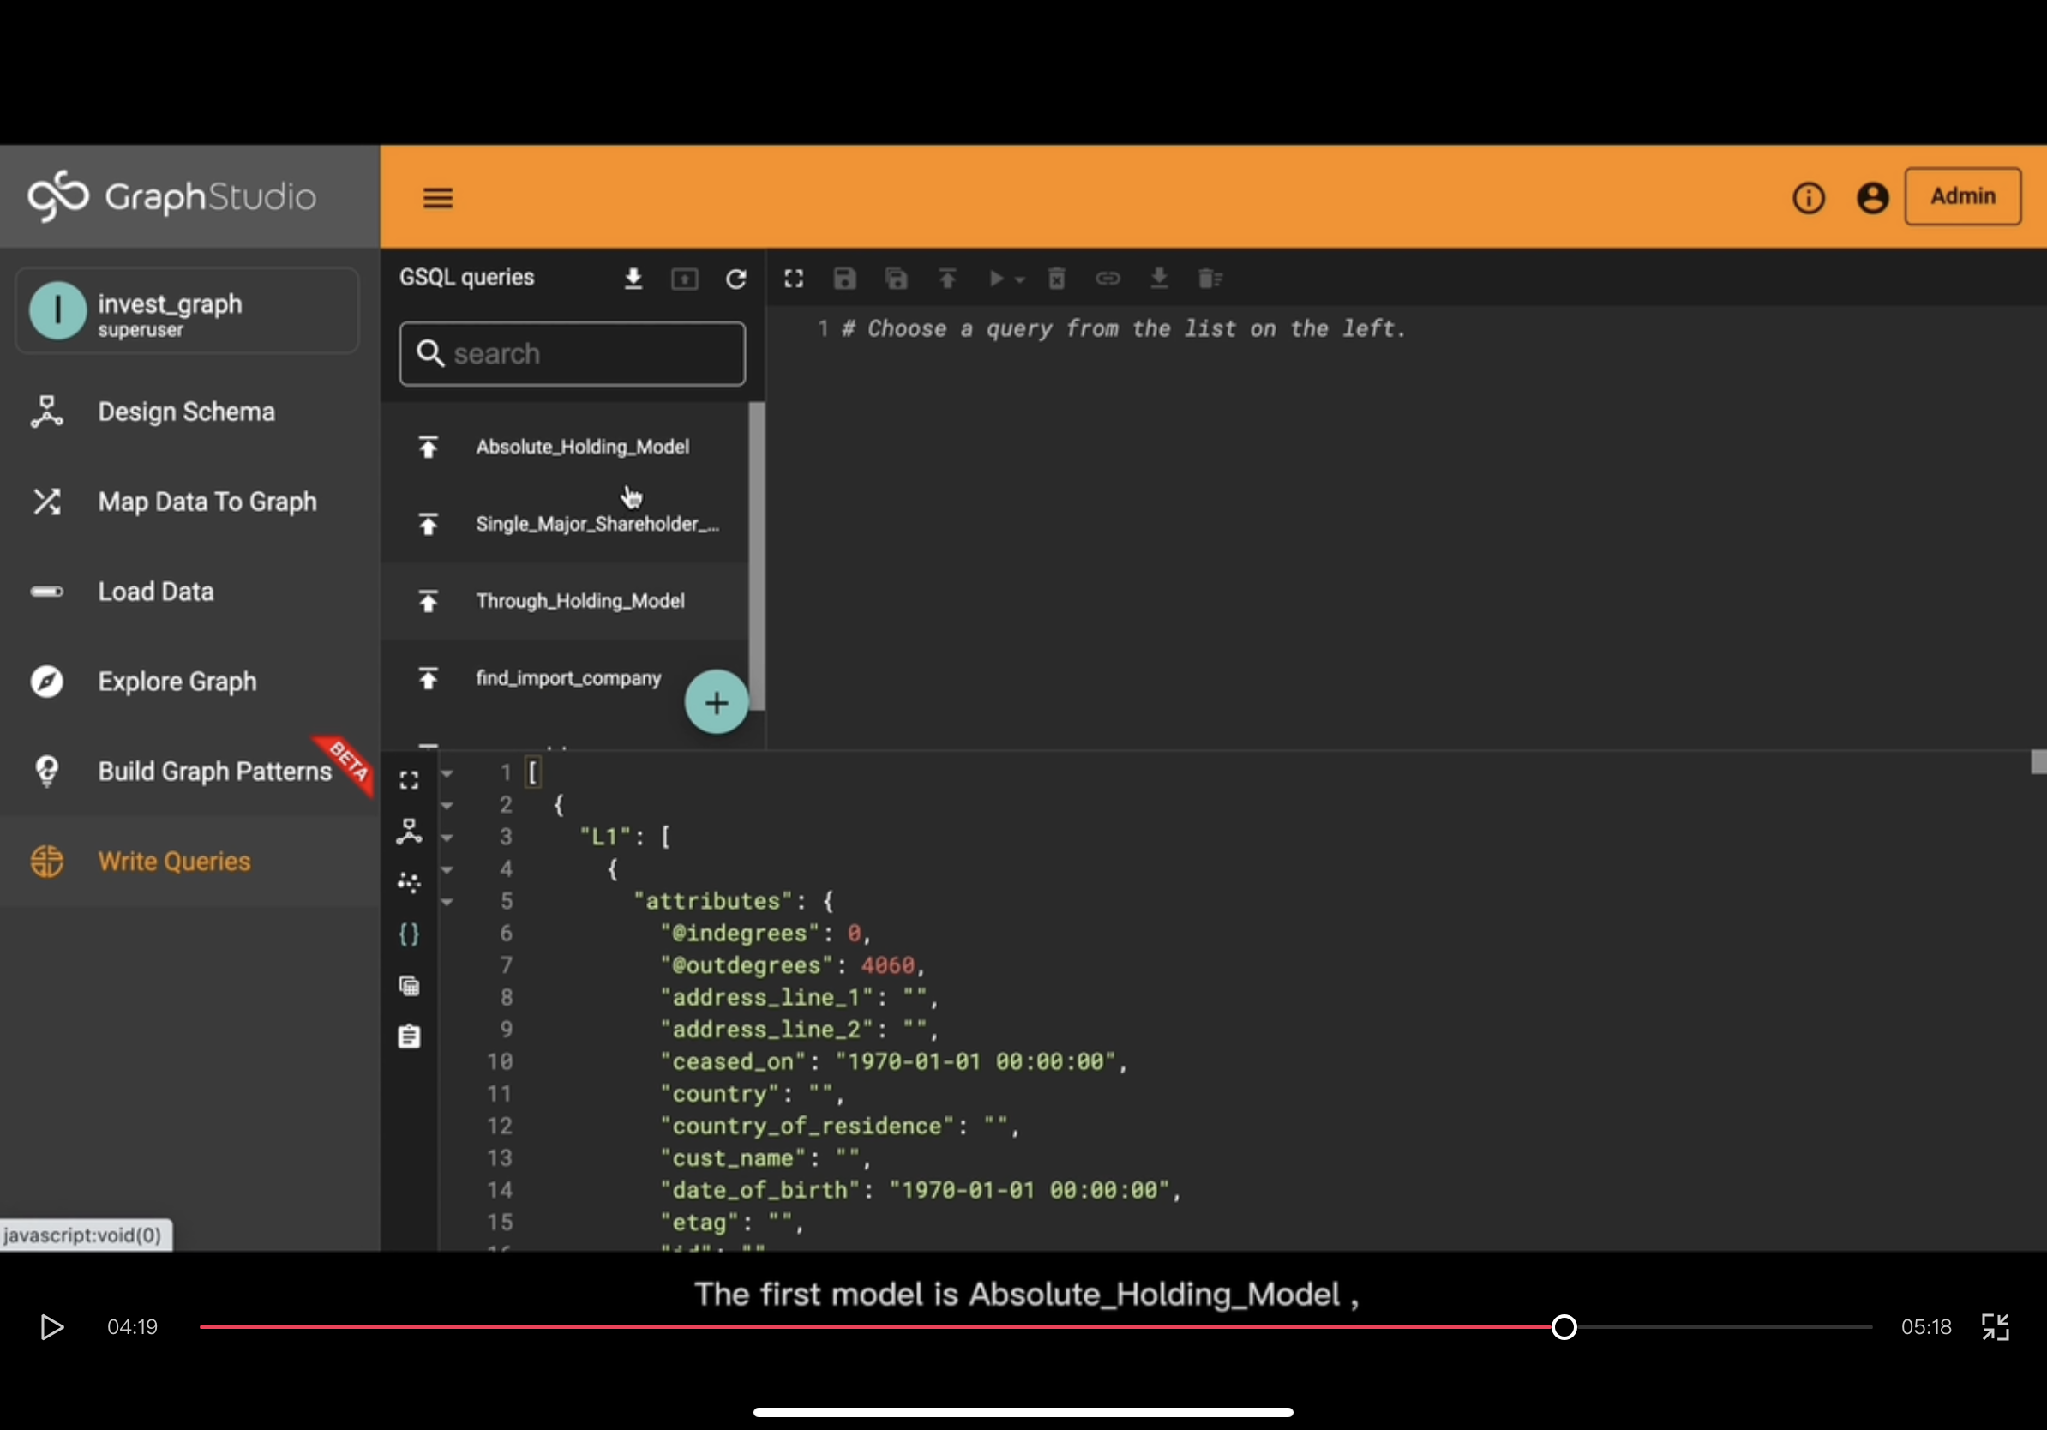Collapse the "attributes" fold arrow on line 5

tap(447, 902)
